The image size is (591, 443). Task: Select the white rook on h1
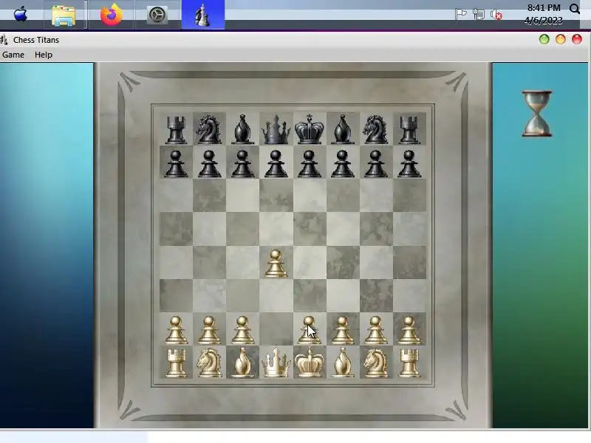pyautogui.click(x=409, y=363)
